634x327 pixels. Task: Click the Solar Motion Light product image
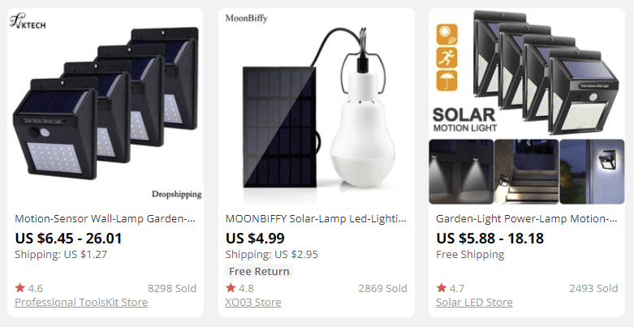tap(527, 105)
